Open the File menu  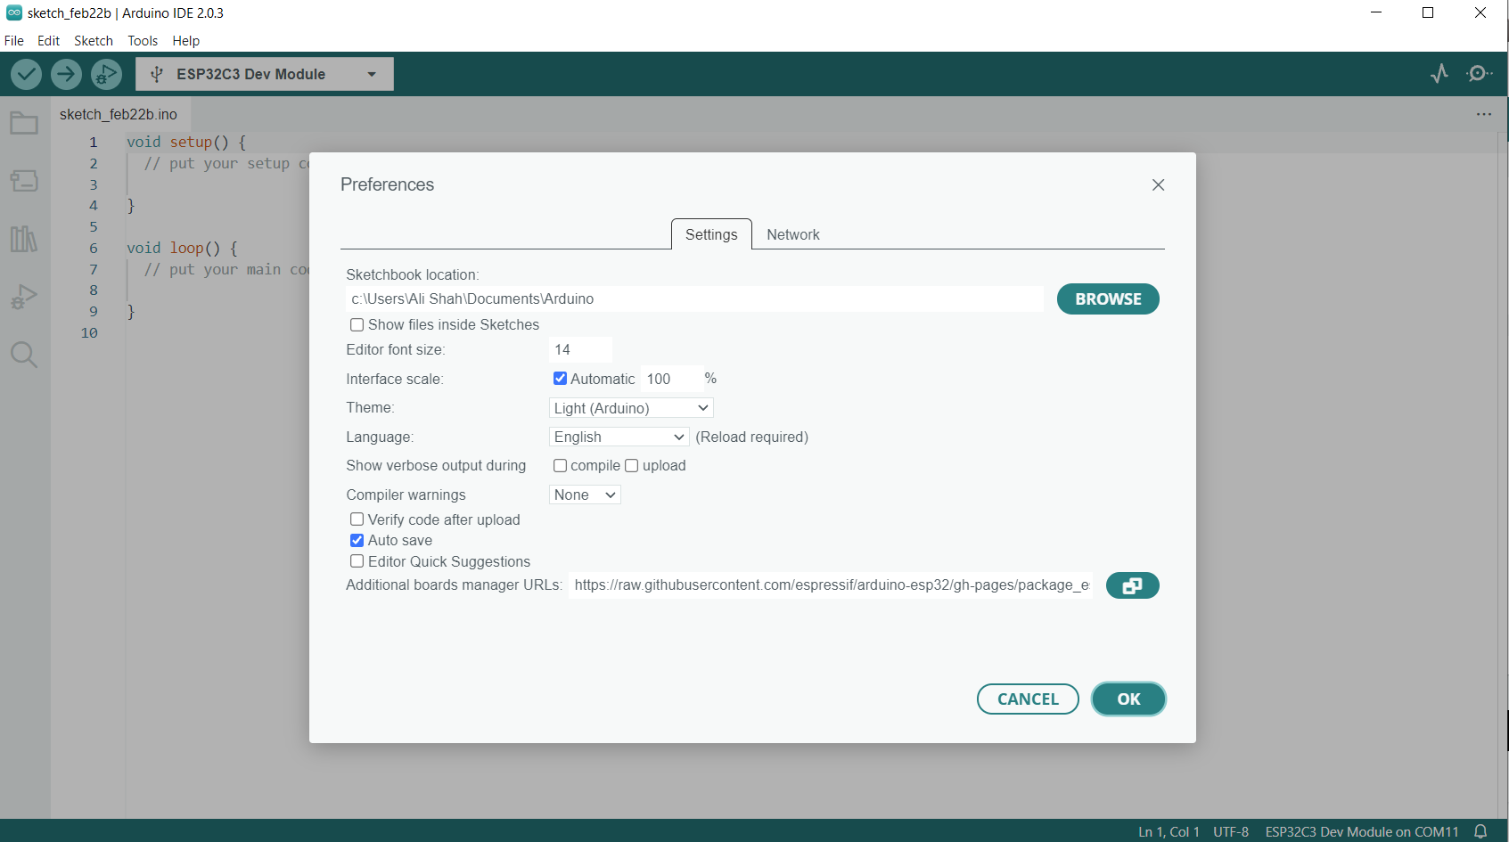(x=14, y=41)
